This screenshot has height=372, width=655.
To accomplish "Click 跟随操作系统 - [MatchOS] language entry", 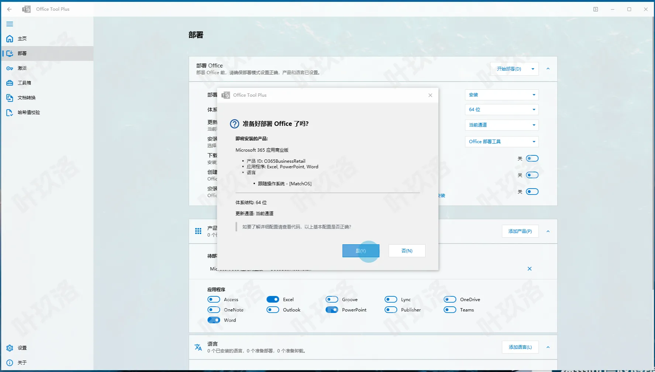I will tap(285, 184).
